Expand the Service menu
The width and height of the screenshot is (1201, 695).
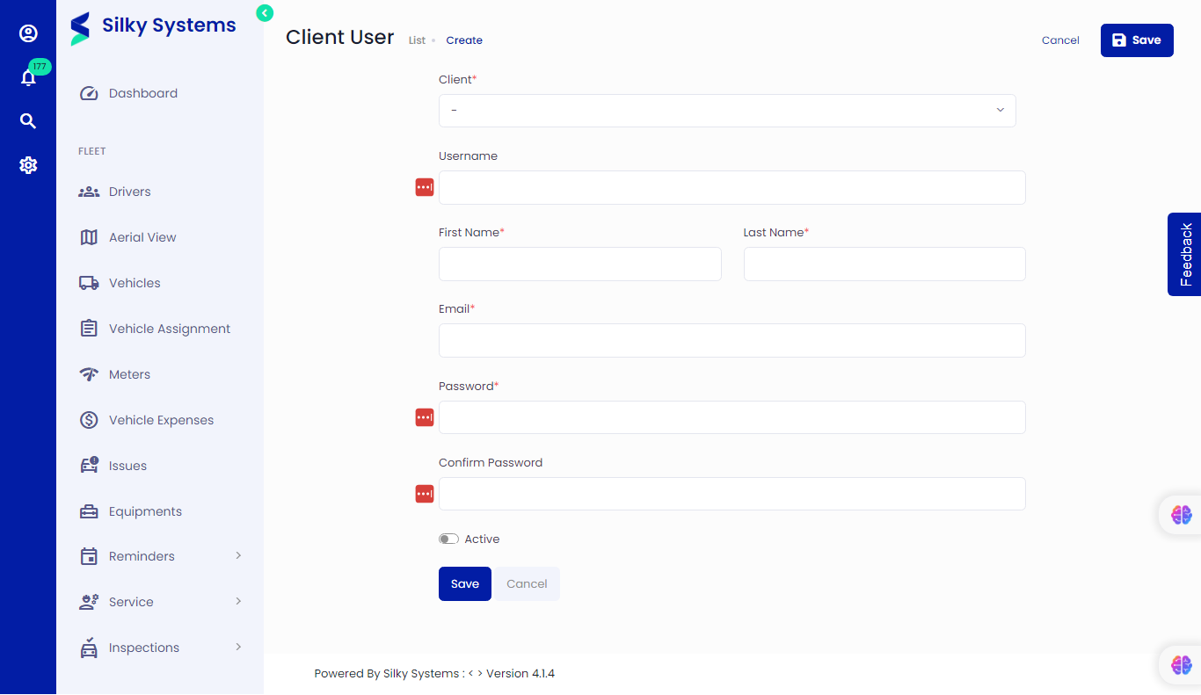[132, 601]
